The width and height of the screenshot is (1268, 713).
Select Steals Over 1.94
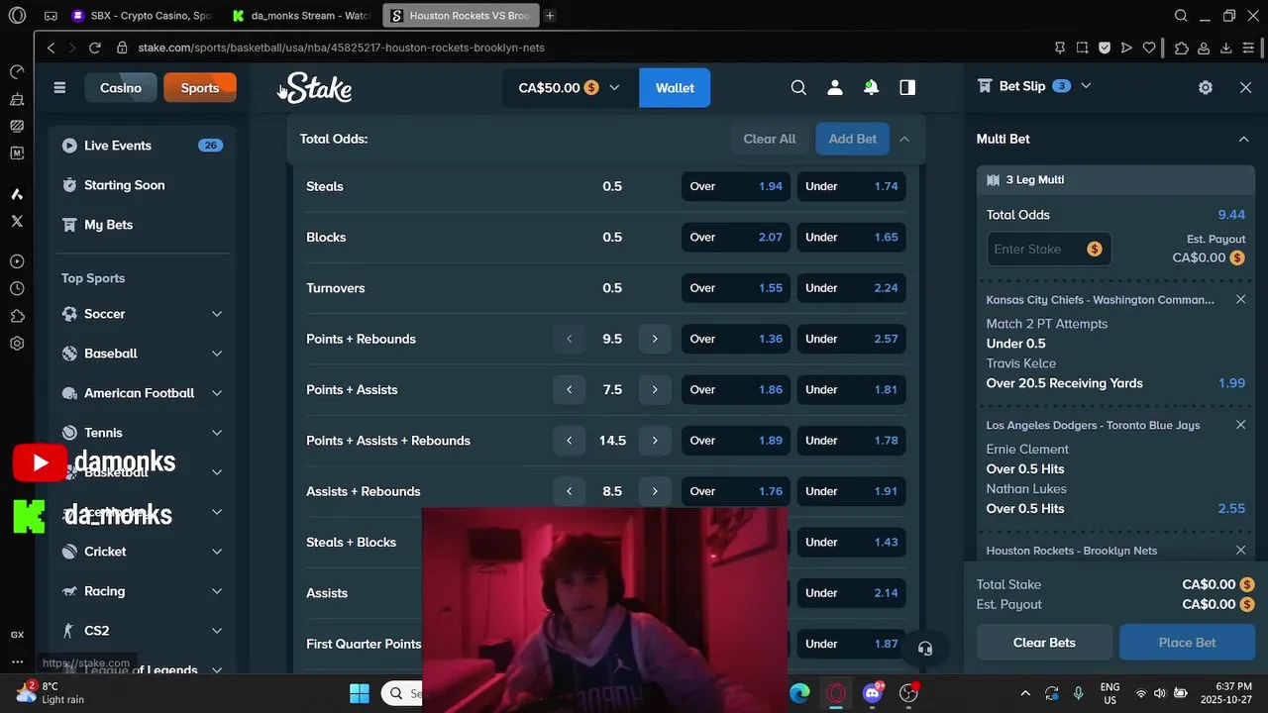coord(736,186)
